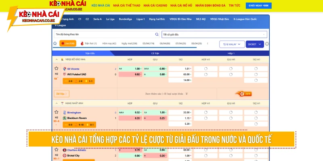Open TIN TỨC menu

click(235, 6)
